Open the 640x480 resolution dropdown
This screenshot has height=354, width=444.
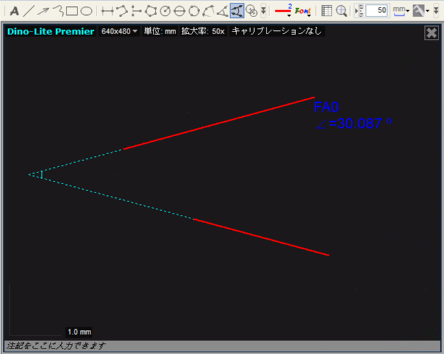click(x=119, y=31)
